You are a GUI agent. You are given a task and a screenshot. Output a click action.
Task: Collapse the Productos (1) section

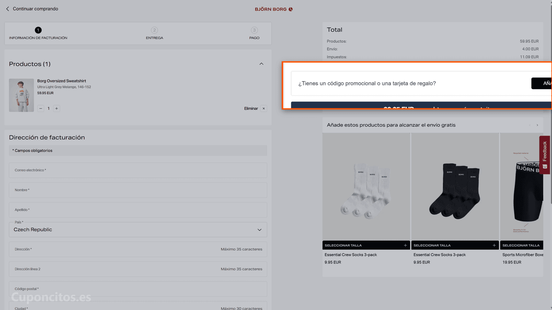[261, 64]
